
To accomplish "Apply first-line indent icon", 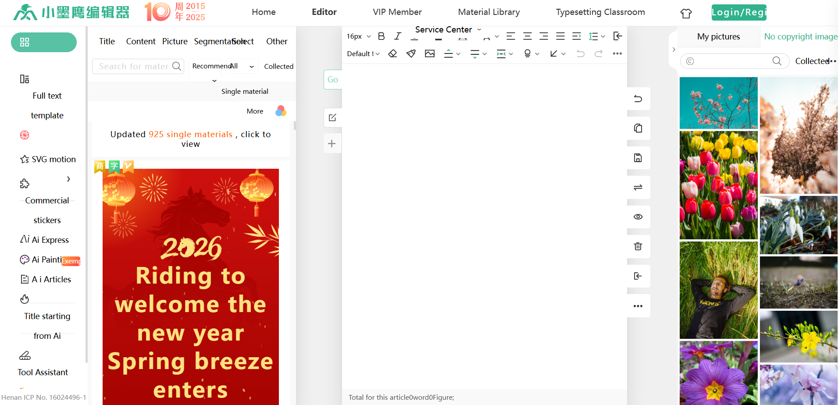I will pos(577,36).
